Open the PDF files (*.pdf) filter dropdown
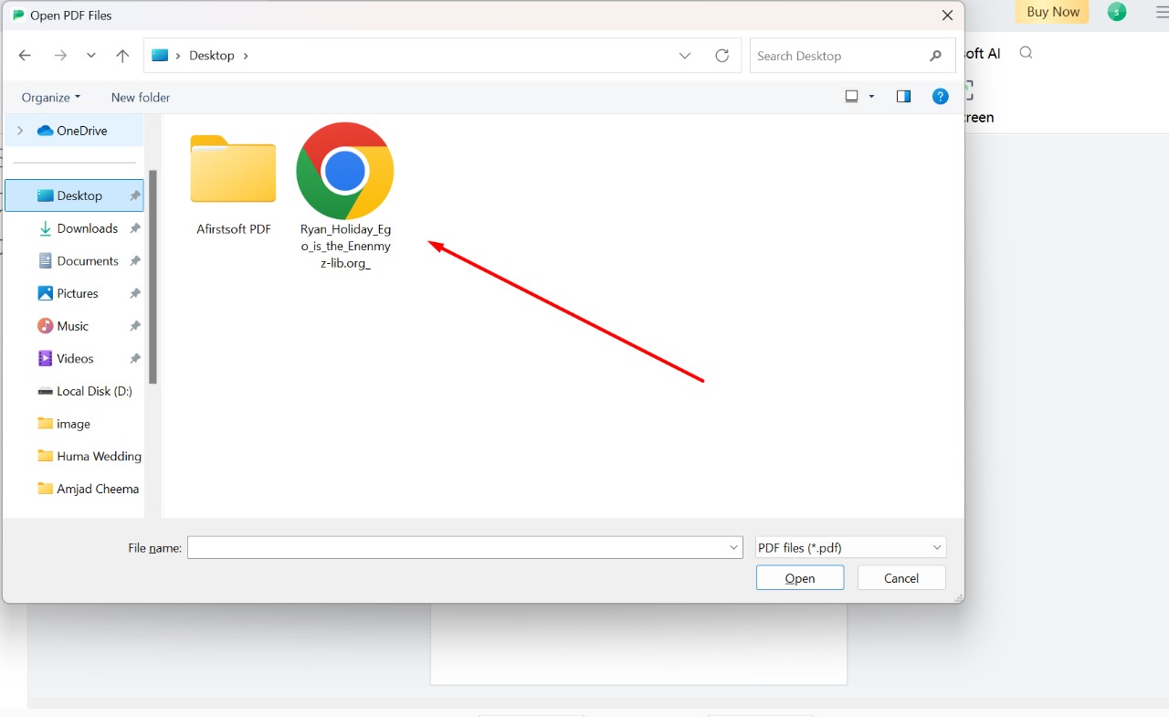 (x=850, y=547)
